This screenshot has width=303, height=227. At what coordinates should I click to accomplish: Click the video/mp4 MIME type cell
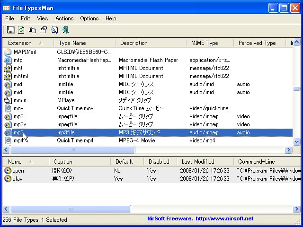click(x=202, y=140)
